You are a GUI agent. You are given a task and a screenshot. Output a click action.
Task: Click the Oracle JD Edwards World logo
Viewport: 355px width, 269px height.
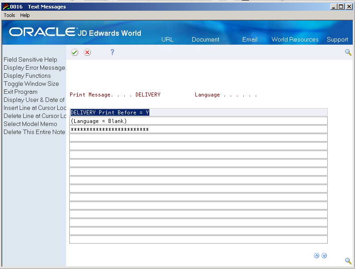tap(75, 32)
